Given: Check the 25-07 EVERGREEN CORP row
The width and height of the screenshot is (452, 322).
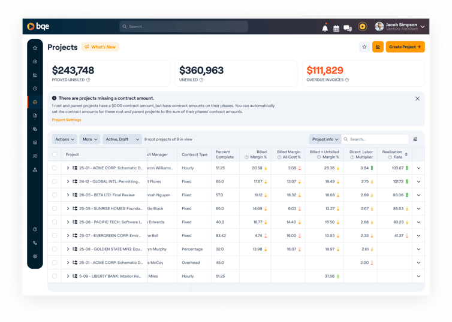Looking at the screenshot, I should (x=55, y=236).
